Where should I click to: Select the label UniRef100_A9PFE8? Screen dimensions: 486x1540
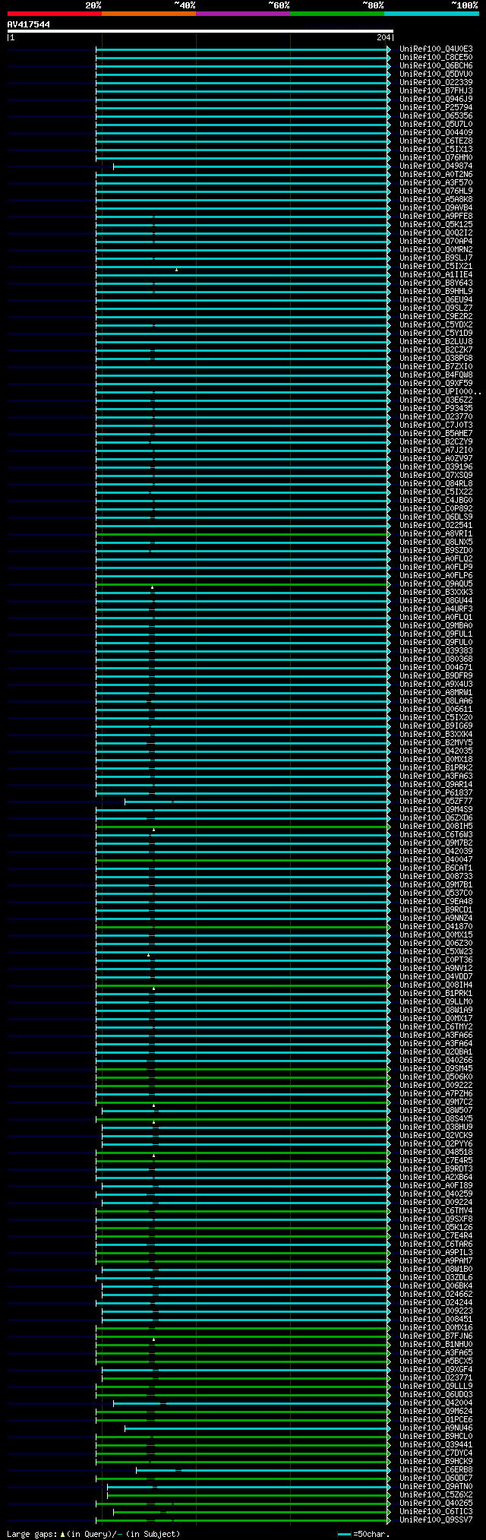tap(436, 217)
